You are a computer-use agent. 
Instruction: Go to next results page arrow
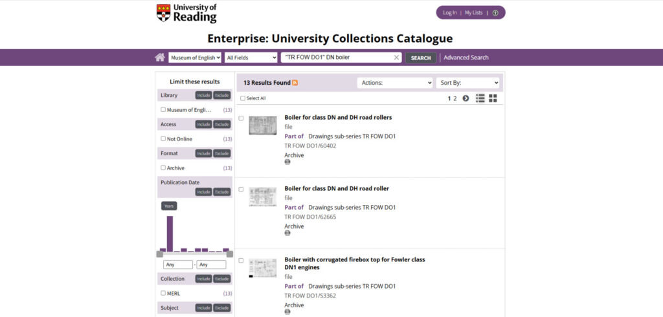tap(466, 98)
